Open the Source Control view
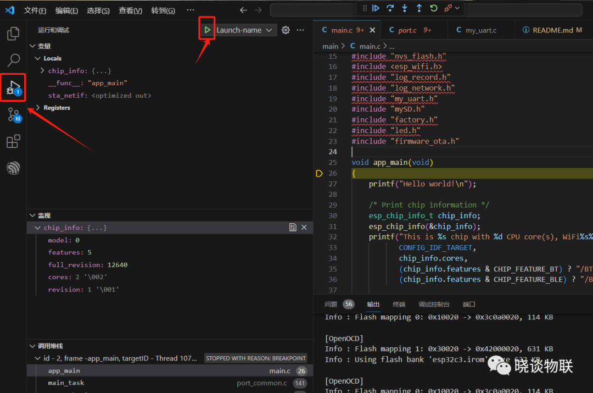The width and height of the screenshot is (593, 393). (x=13, y=115)
